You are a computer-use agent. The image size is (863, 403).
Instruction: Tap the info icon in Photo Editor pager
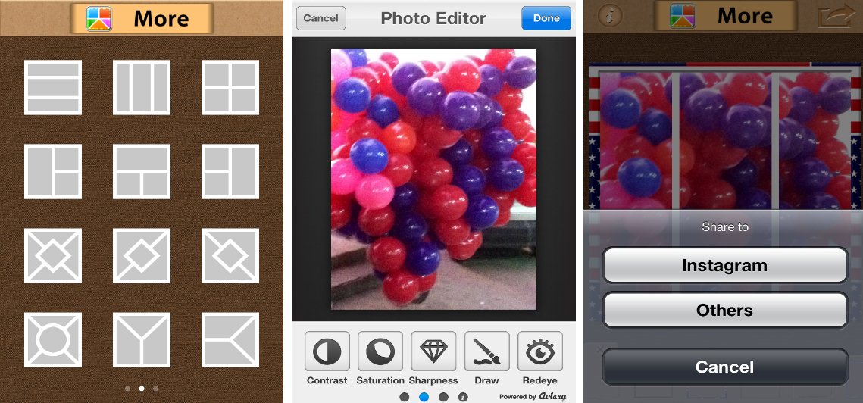(x=463, y=396)
